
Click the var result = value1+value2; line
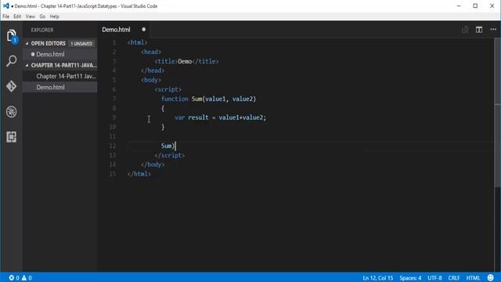[x=220, y=117]
